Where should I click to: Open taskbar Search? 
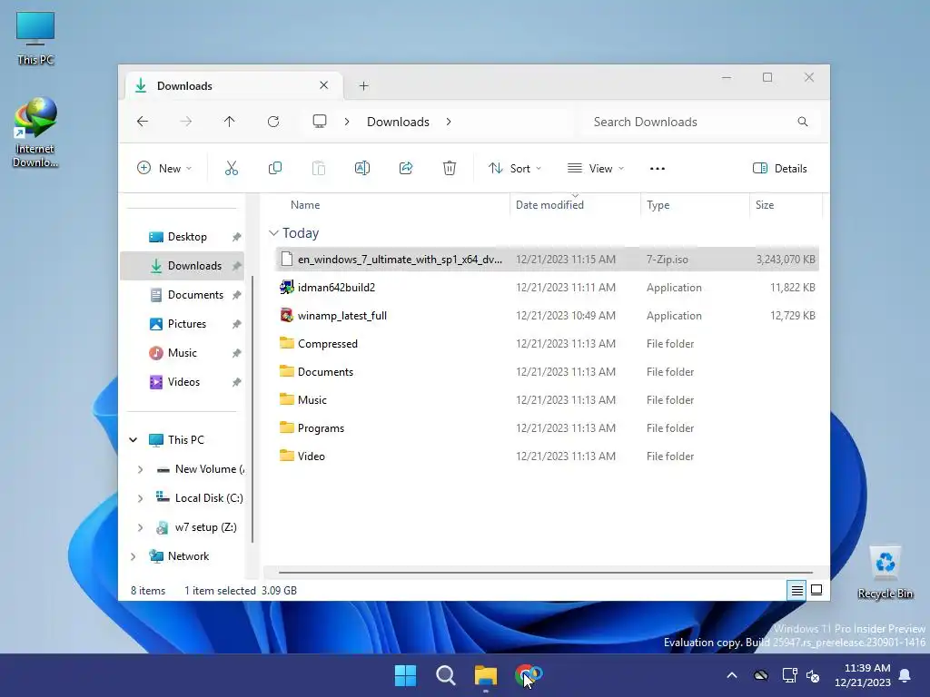click(445, 675)
